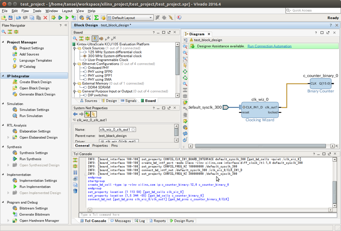Toggle the DDR4 SDRAM connection circle

click(x=85, y=87)
